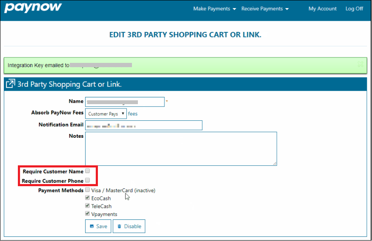Focus the Notification Email field

pyautogui.click(x=144, y=125)
